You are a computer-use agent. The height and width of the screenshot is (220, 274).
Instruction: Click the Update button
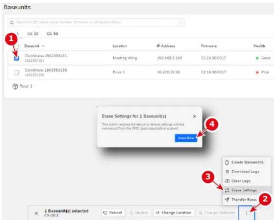coord(139,213)
